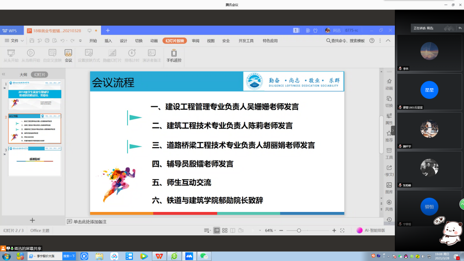Click the zoom slider handle in status bar
The width and height of the screenshot is (464, 261).
[299, 230]
